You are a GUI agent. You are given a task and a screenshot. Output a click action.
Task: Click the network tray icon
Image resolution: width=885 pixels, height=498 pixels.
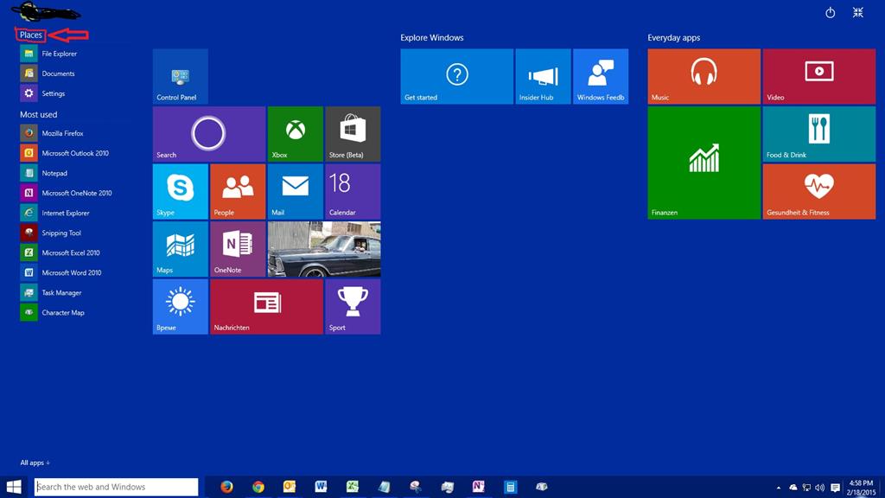click(806, 488)
